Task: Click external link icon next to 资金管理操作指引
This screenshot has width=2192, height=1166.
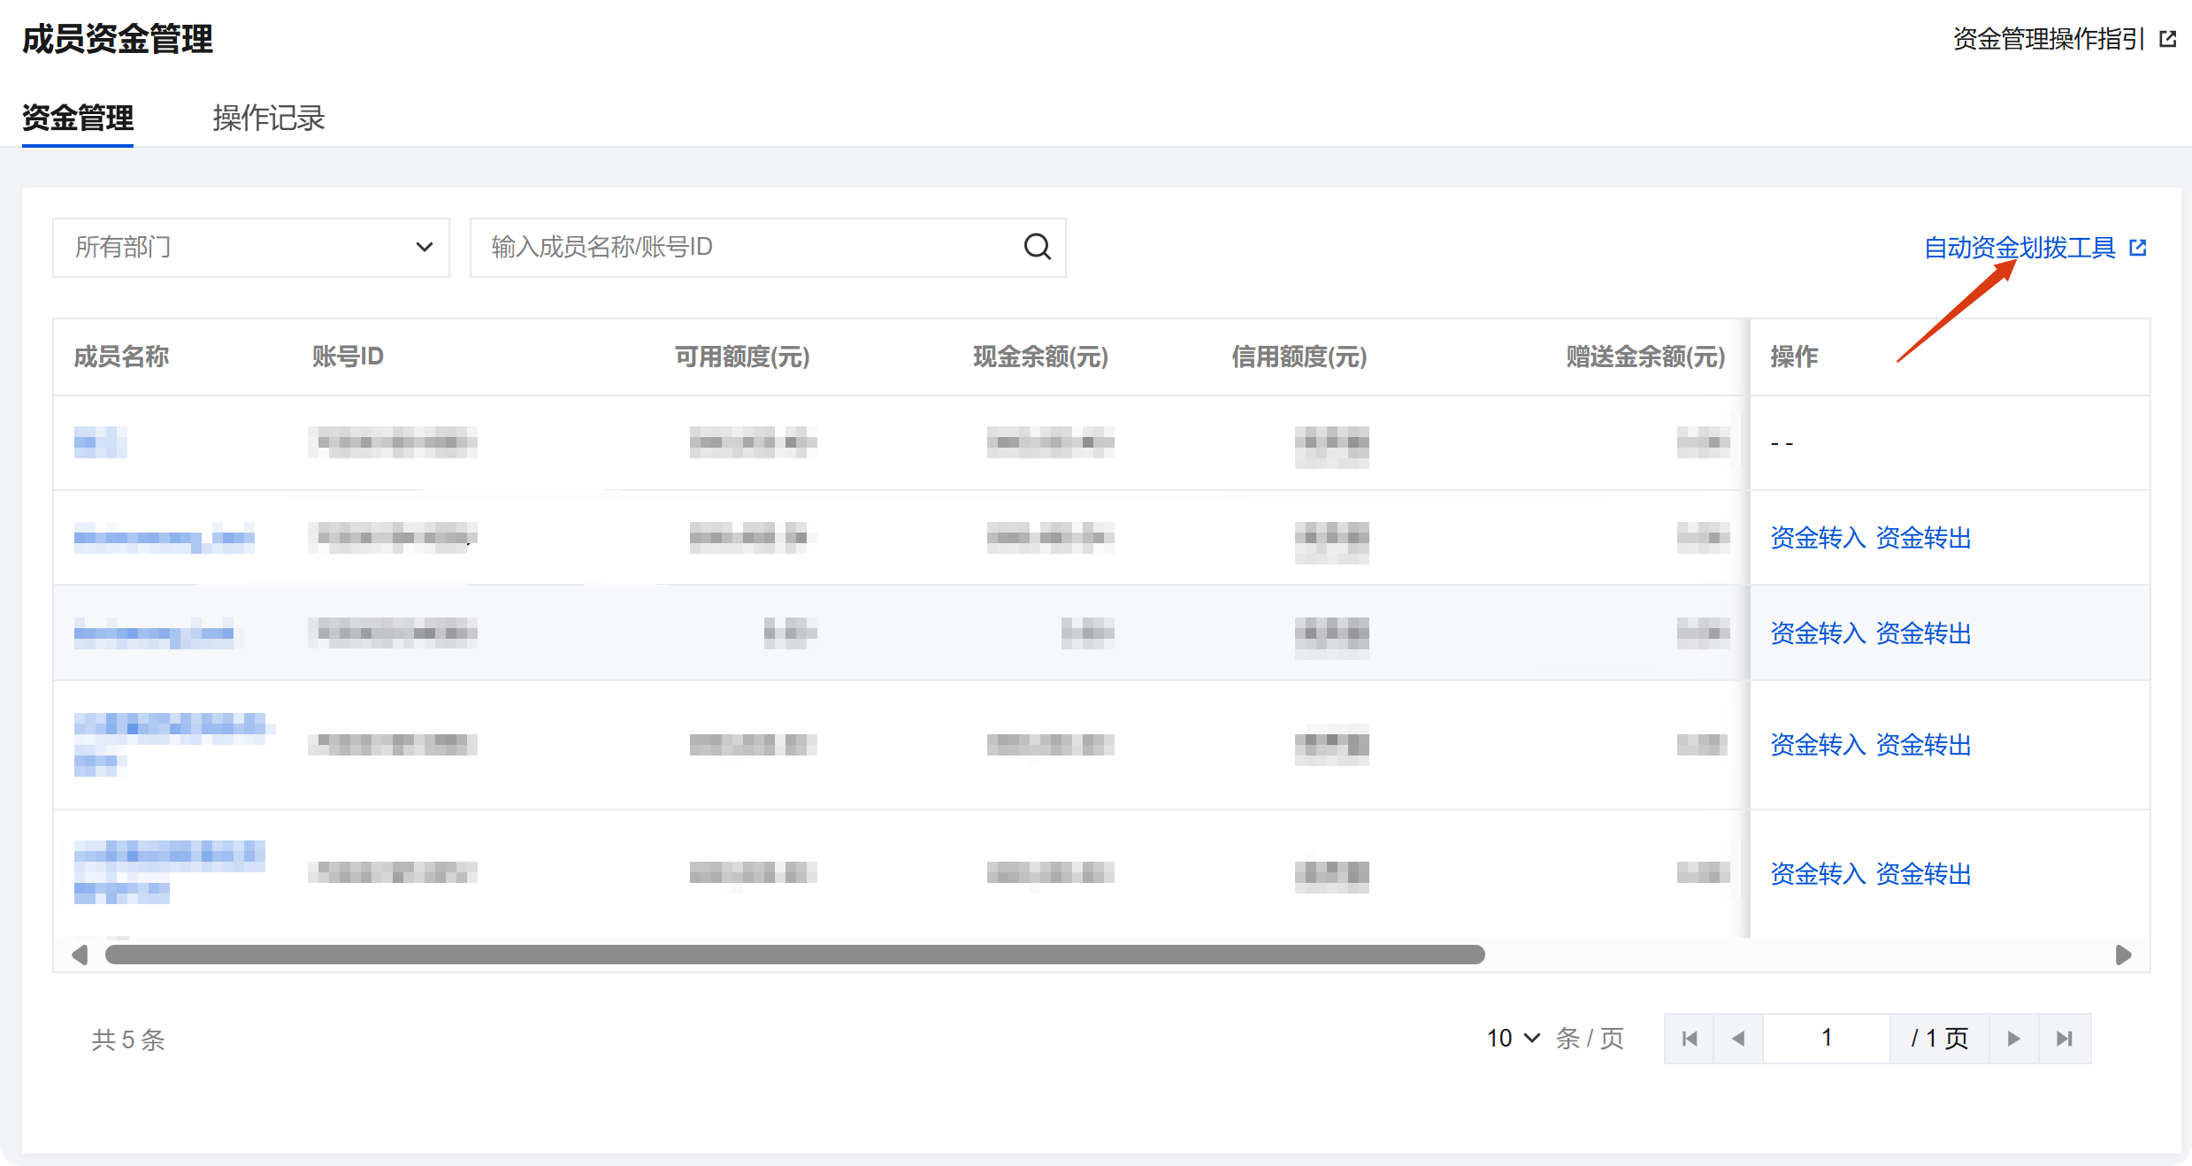Action: pos(2167,39)
